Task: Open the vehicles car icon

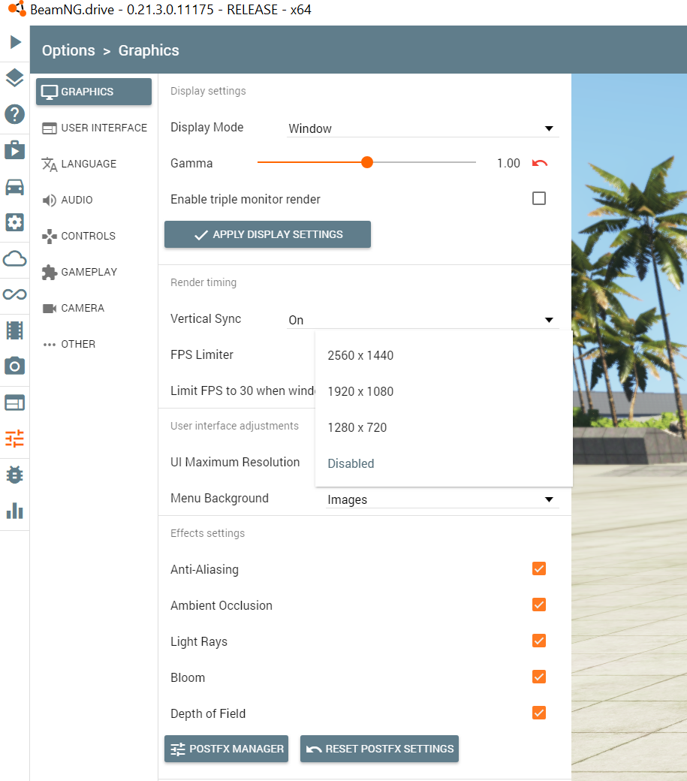Action: [x=14, y=187]
